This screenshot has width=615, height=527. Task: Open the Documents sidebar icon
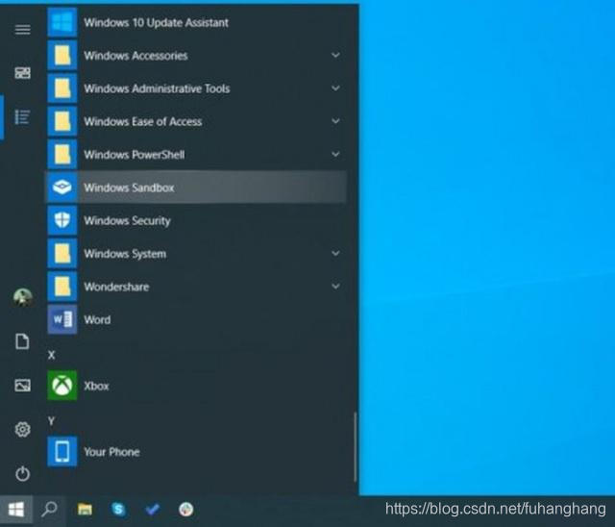(22, 341)
